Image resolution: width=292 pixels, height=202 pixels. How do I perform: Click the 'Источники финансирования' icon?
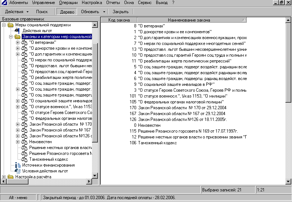18,165
